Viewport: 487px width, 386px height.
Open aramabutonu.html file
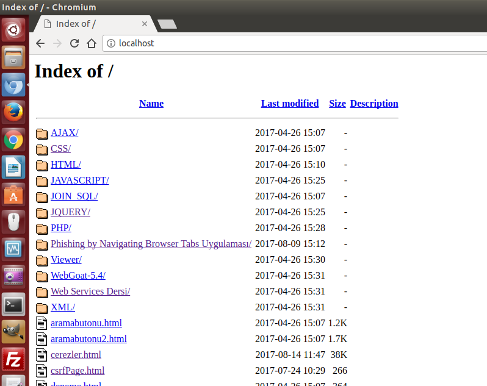86,323
